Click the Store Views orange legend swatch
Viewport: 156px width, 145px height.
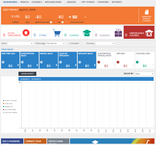click(3, 104)
